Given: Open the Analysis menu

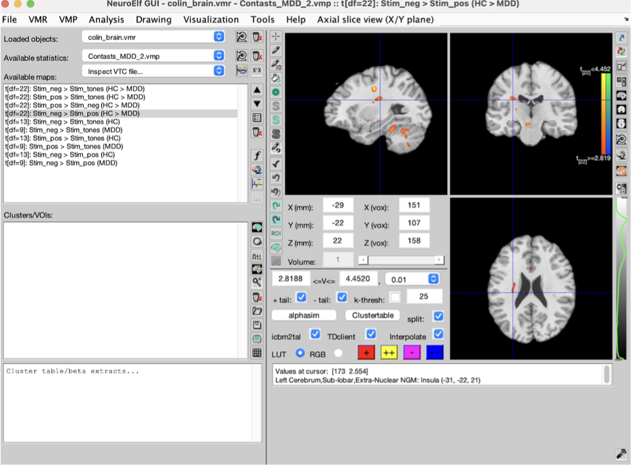Looking at the screenshot, I should [x=107, y=19].
